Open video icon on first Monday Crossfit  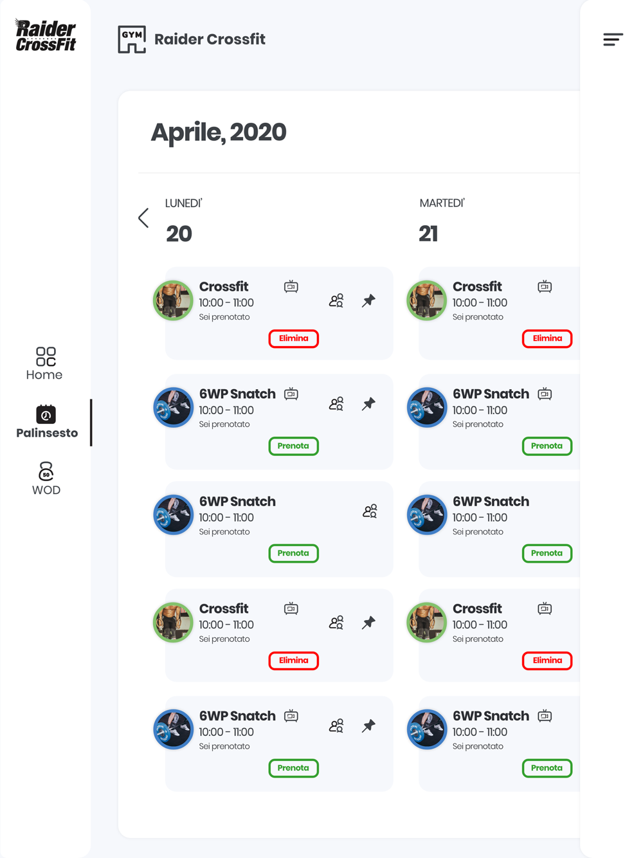click(x=291, y=286)
